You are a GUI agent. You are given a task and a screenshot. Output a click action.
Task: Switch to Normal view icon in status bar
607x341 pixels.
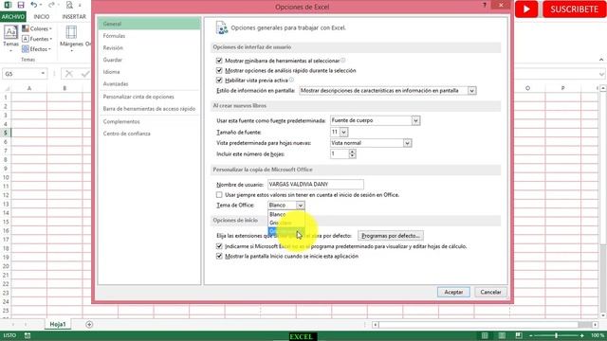point(485,335)
